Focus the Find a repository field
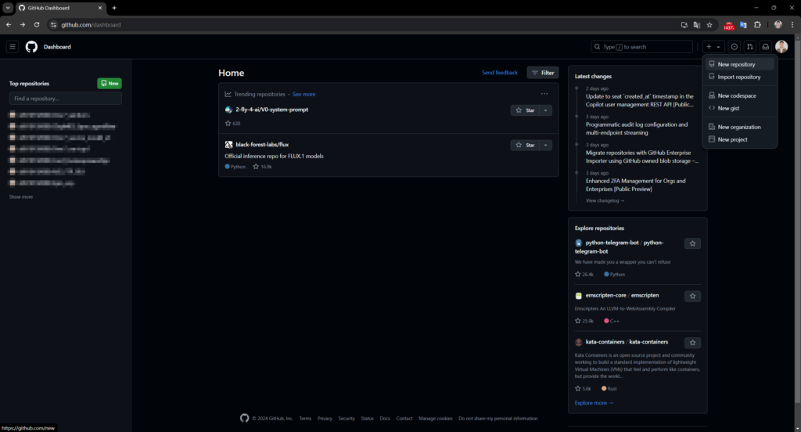Screen dimensions: 801x432 66,98
